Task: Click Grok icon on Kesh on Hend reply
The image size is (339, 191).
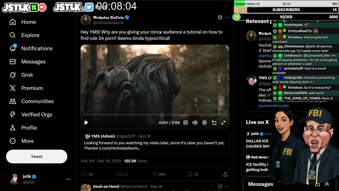Action: coord(220,186)
